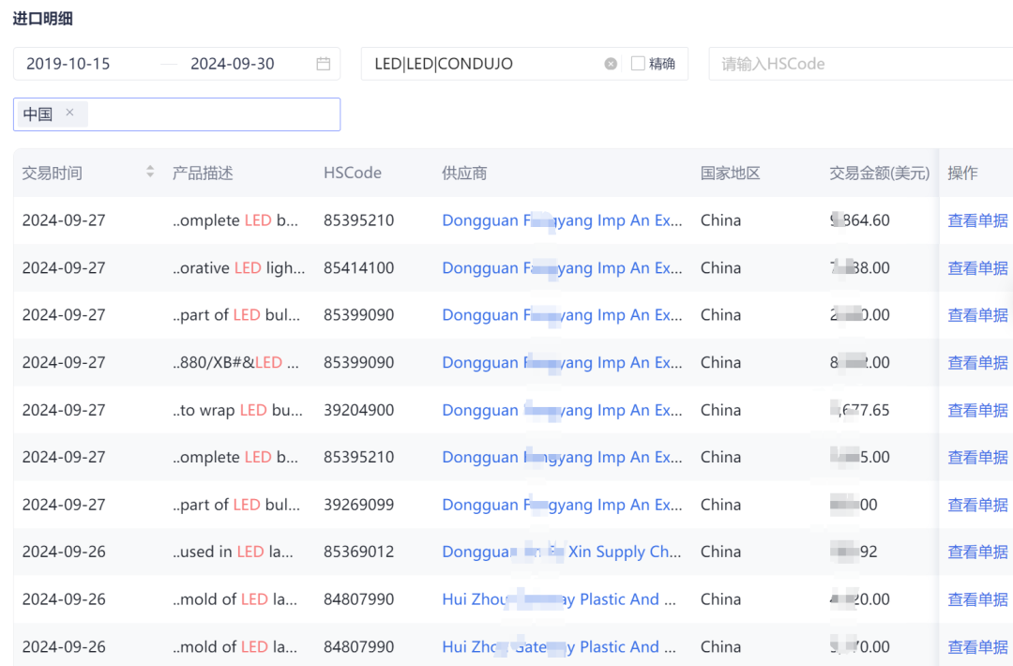Click 查看单据 for the 84807990 mold row
Viewport: 1013px width, 666px height.
click(976, 598)
